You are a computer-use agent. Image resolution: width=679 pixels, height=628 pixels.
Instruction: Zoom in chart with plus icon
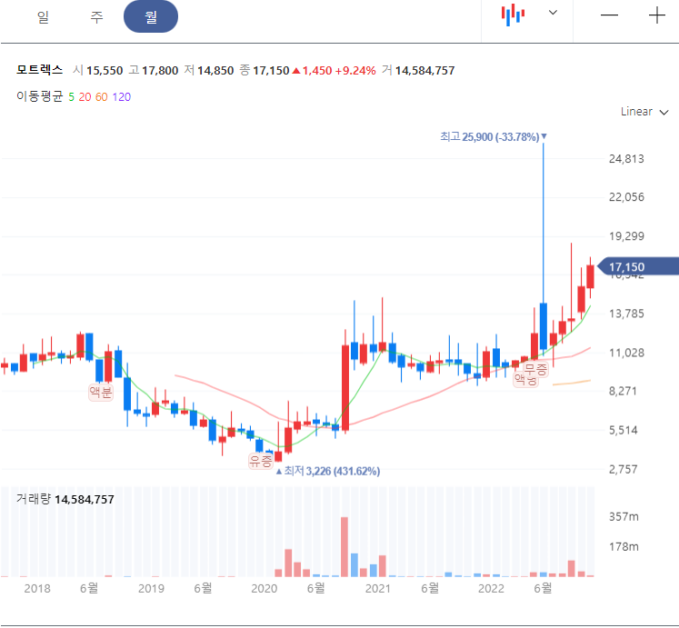tap(656, 15)
